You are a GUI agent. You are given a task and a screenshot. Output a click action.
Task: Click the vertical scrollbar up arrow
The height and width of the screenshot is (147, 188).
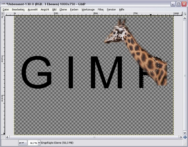click(185, 18)
